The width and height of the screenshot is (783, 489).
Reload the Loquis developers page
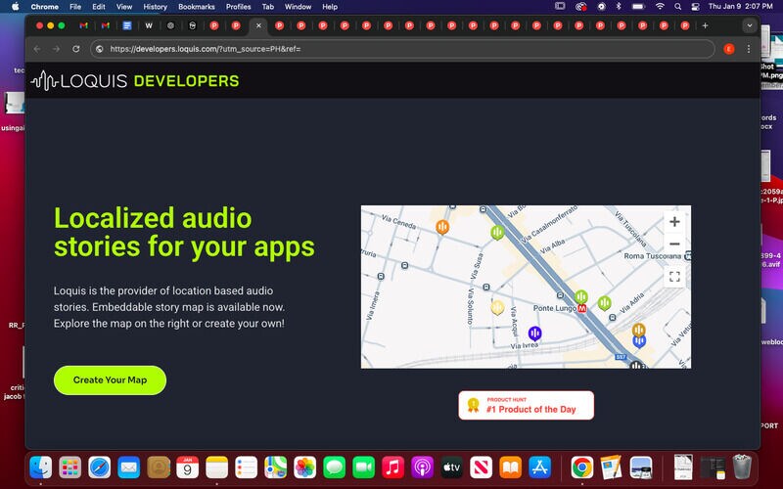pyautogui.click(x=76, y=49)
